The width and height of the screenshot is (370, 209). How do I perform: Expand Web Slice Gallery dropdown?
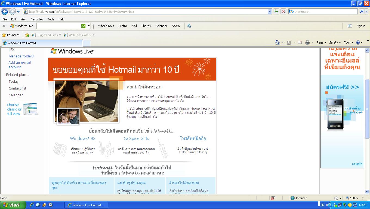(93, 35)
